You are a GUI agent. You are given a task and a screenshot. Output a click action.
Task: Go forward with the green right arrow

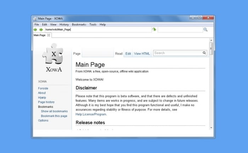pyautogui.click(x=41, y=29)
